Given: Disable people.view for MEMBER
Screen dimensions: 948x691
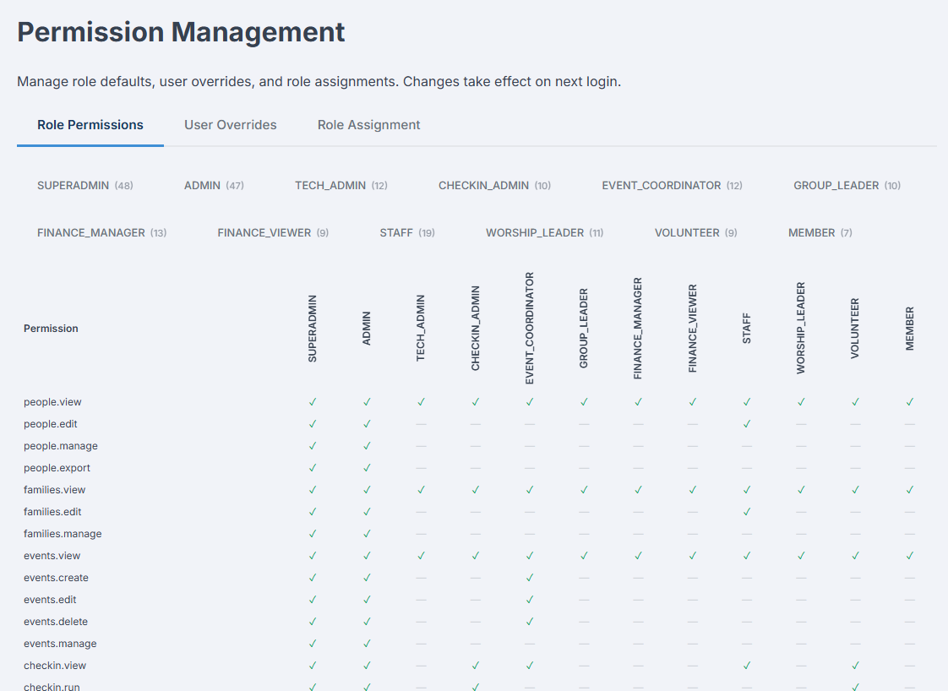Looking at the screenshot, I should [910, 401].
